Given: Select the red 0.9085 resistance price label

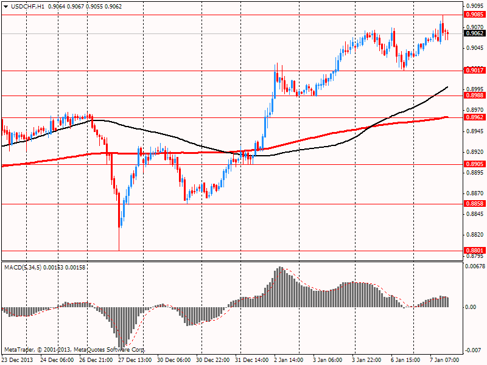Looking at the screenshot, I should [474, 15].
